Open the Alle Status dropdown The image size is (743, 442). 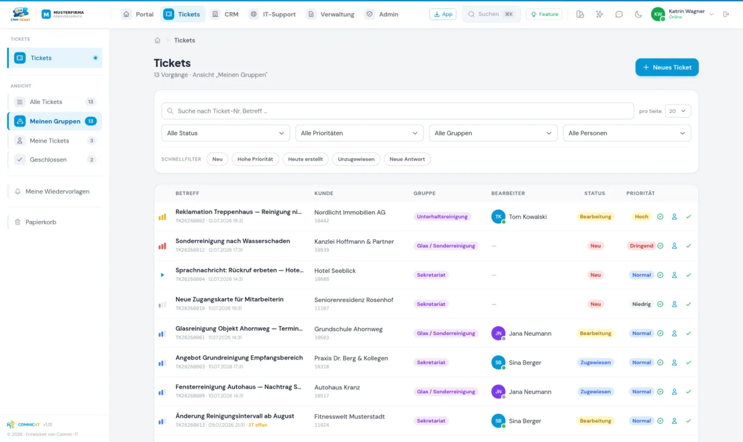pyautogui.click(x=225, y=133)
